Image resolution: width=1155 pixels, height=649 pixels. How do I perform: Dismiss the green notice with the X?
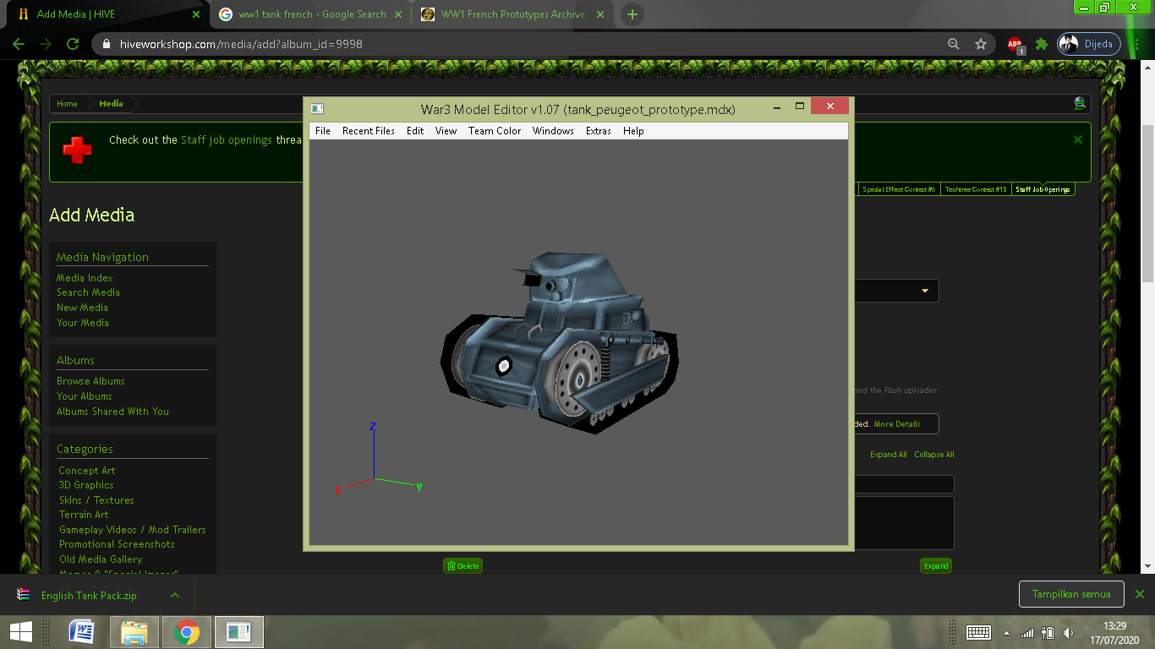(x=1078, y=139)
